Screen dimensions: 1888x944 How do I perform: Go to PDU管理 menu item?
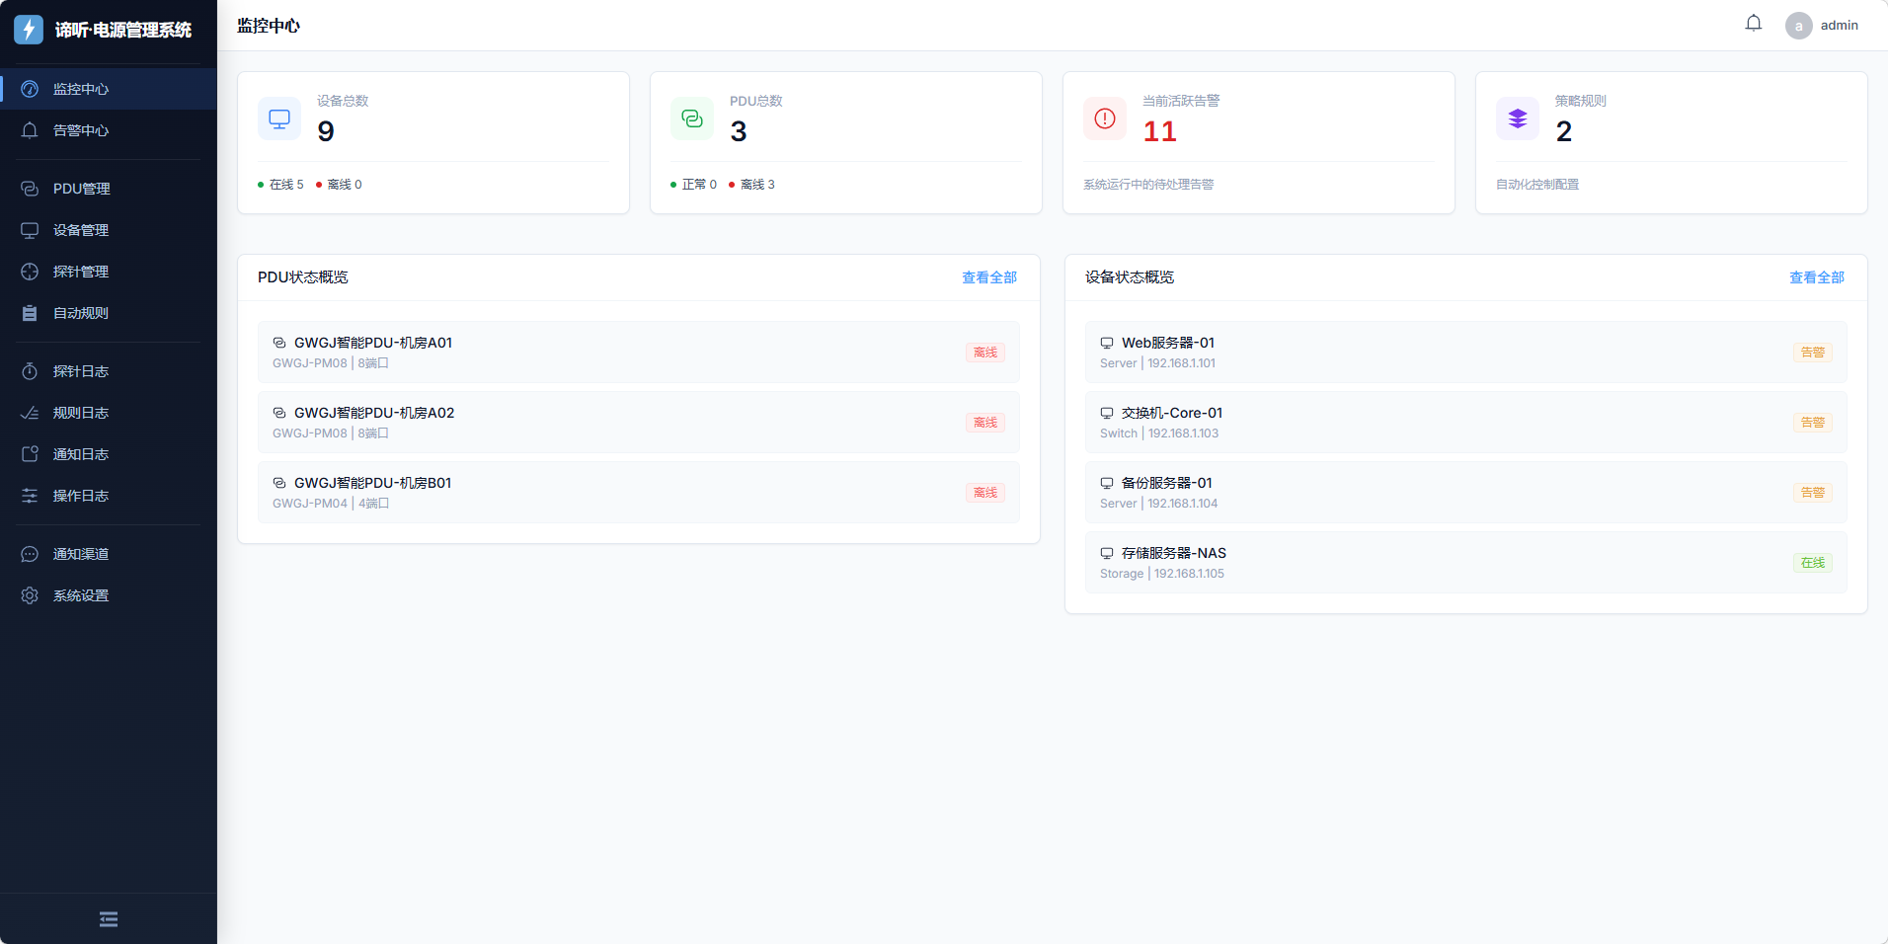click(81, 189)
